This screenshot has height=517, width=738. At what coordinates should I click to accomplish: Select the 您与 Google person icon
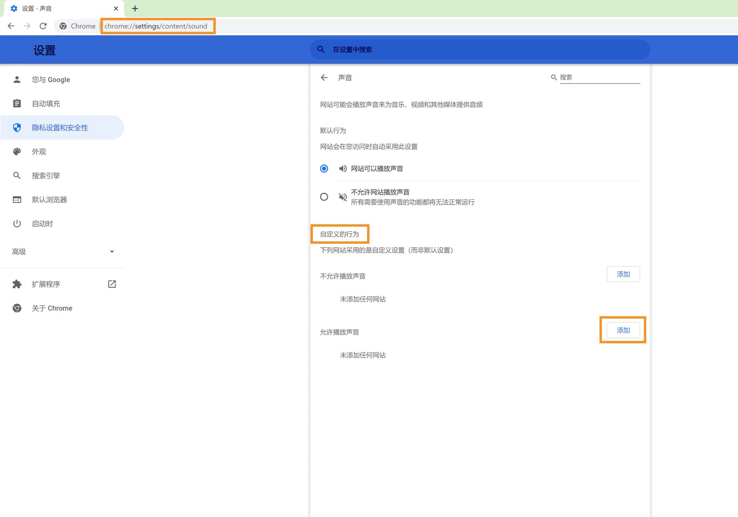tap(17, 79)
